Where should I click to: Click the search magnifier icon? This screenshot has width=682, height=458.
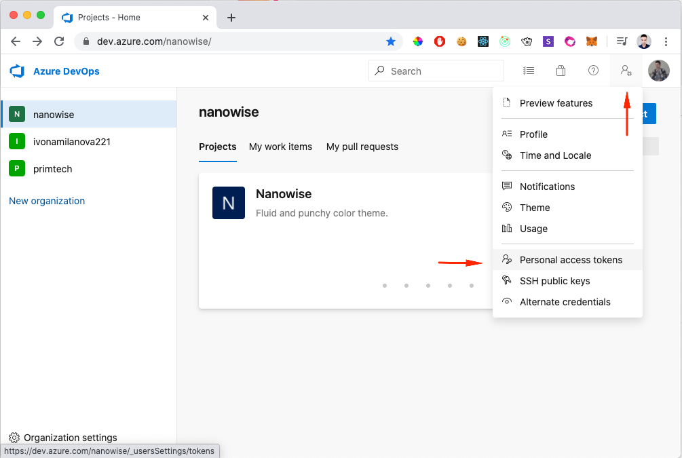coord(380,71)
